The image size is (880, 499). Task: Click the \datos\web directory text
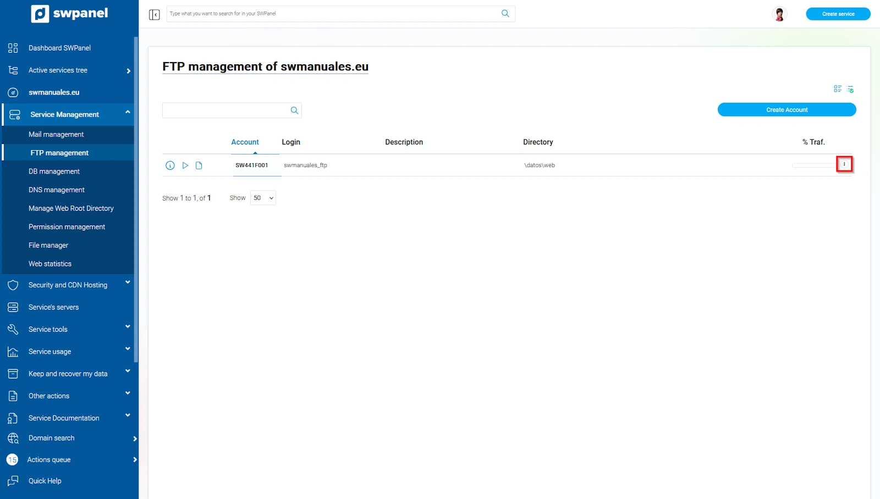click(x=540, y=165)
